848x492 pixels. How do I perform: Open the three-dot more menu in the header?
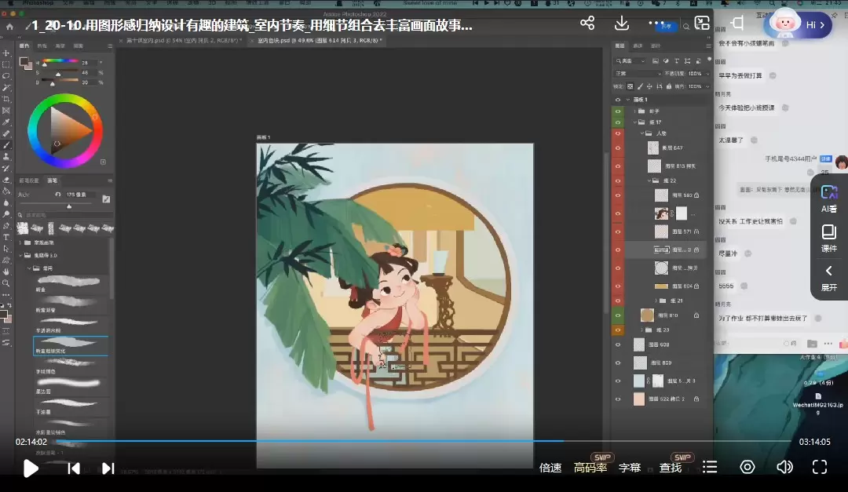[656, 23]
